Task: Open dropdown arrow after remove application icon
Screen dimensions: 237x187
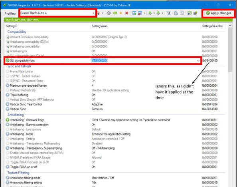Action: [144, 13]
